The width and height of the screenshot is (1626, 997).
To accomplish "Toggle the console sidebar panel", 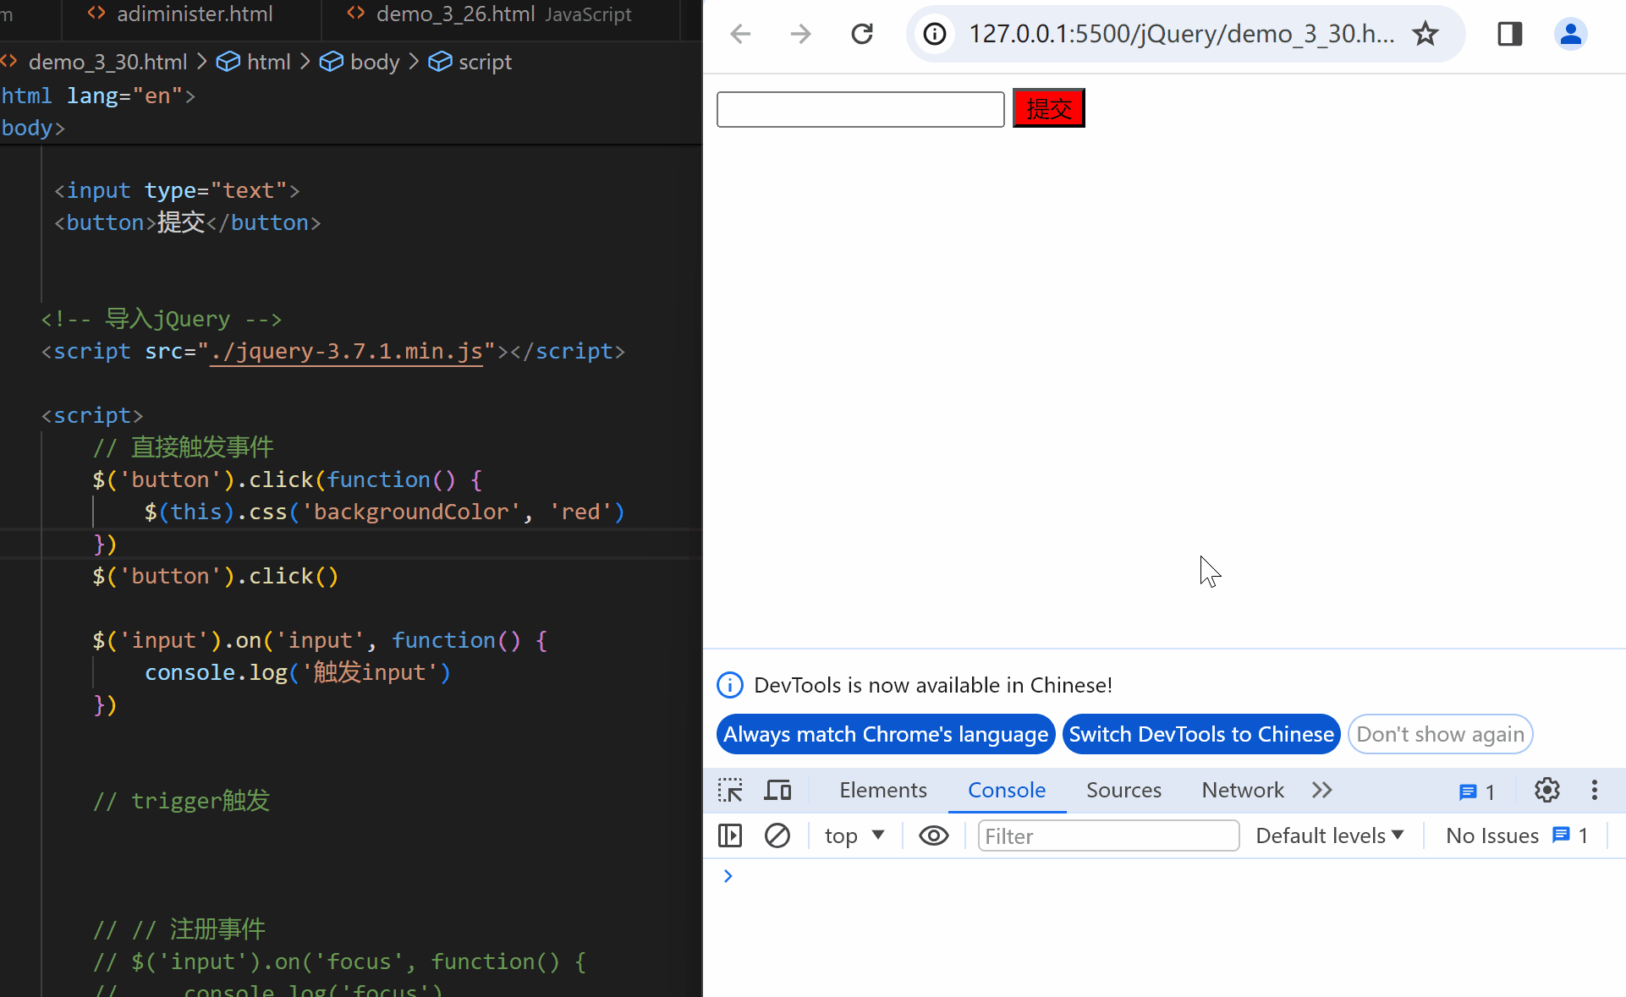I will pyautogui.click(x=730, y=835).
